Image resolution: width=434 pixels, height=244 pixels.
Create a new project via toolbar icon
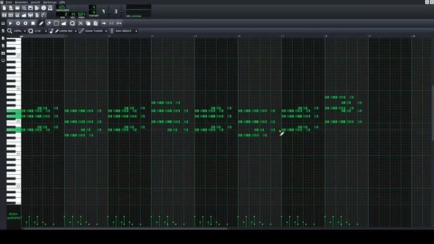4,8
